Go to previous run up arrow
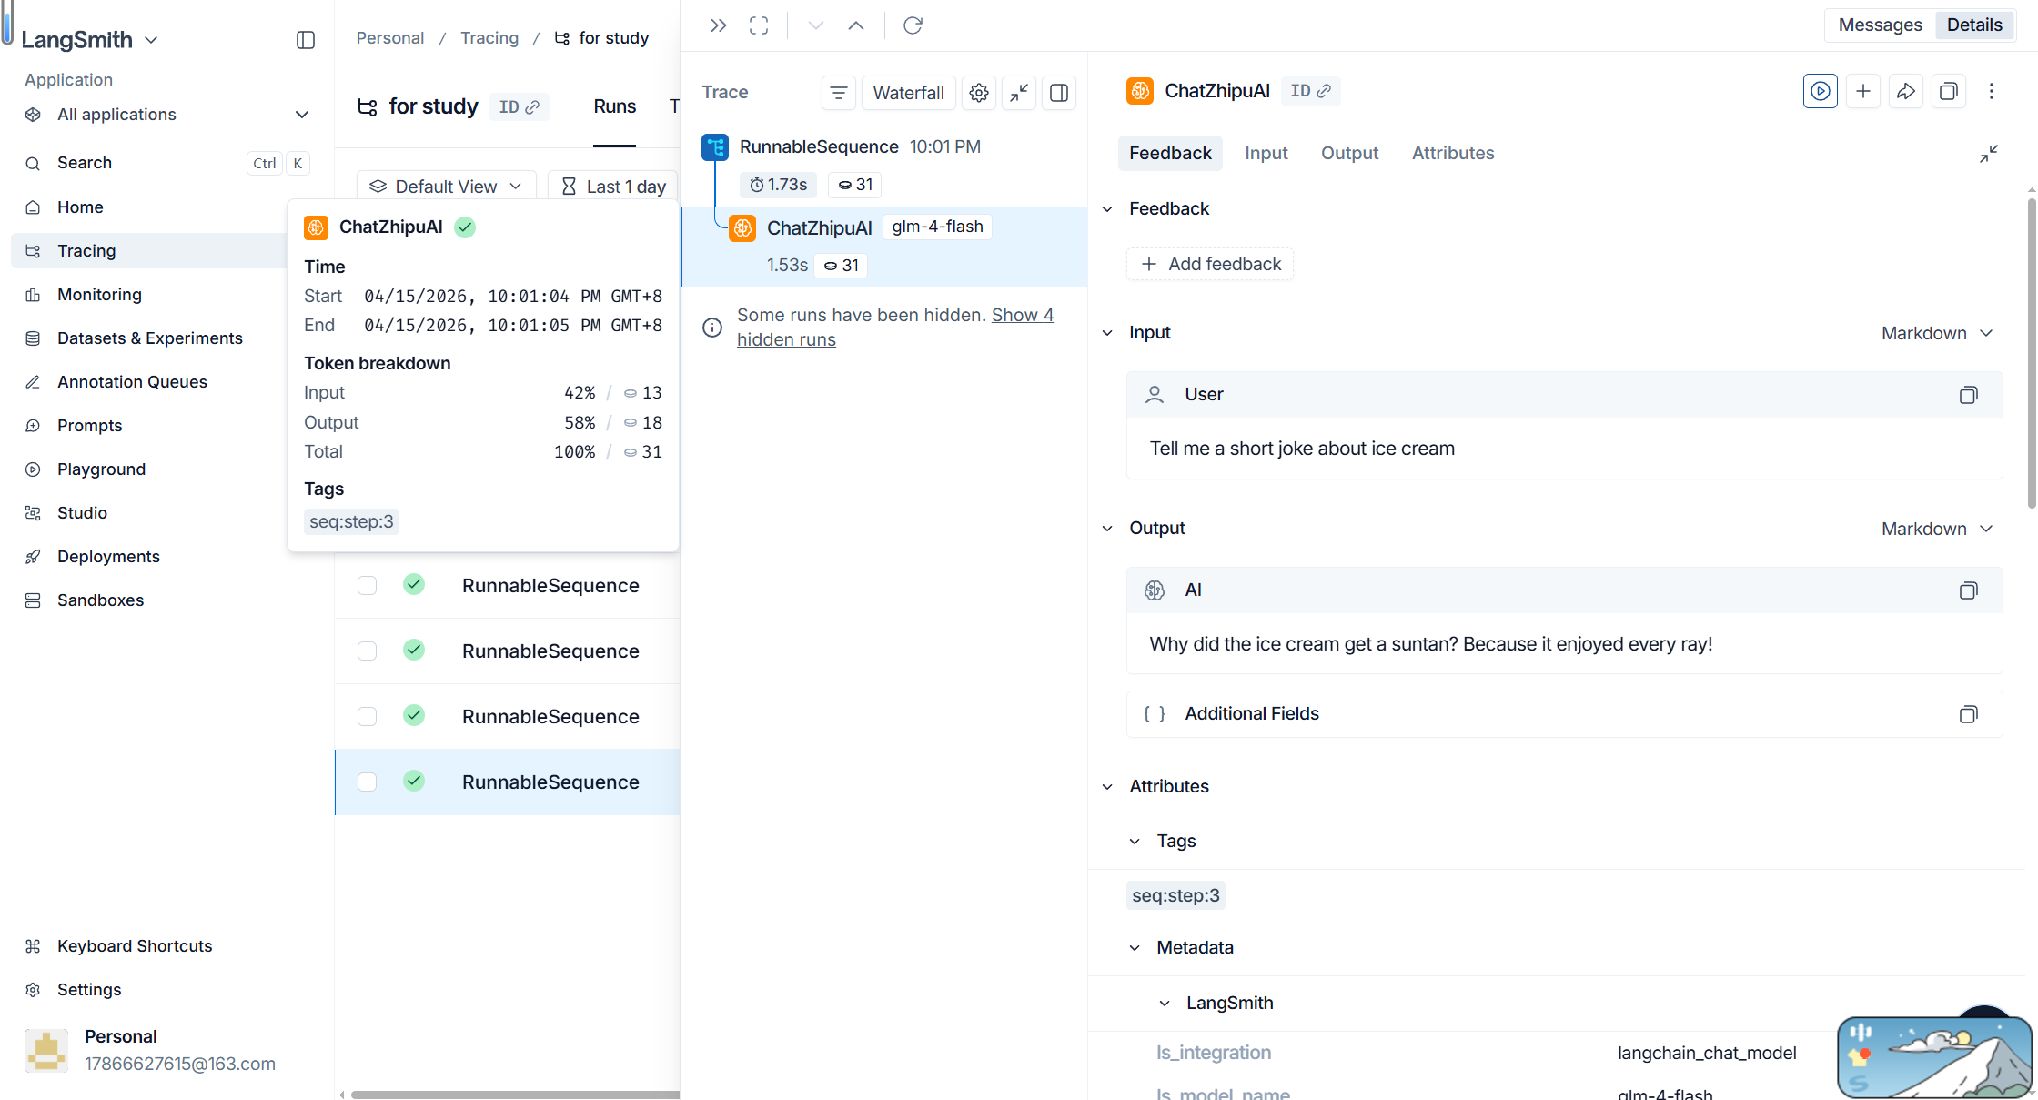 (x=856, y=25)
